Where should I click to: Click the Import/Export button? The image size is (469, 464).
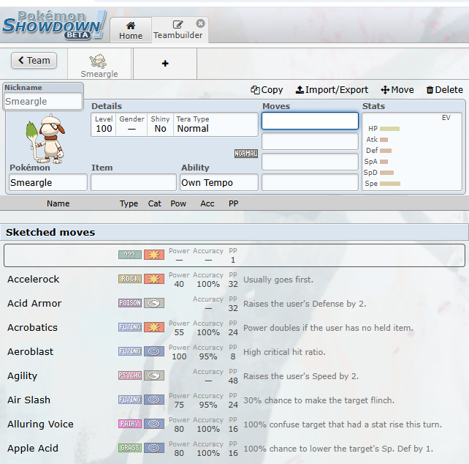pyautogui.click(x=332, y=89)
